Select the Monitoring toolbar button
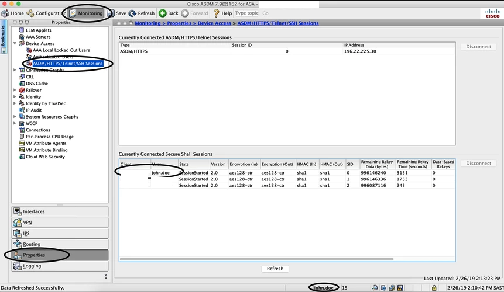This screenshot has width=504, height=292. coord(86,13)
